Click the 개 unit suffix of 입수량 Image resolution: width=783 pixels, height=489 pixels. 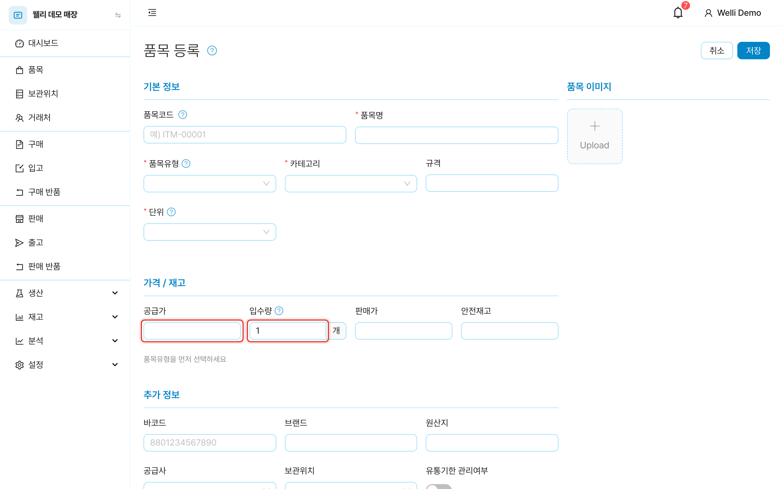pos(336,331)
